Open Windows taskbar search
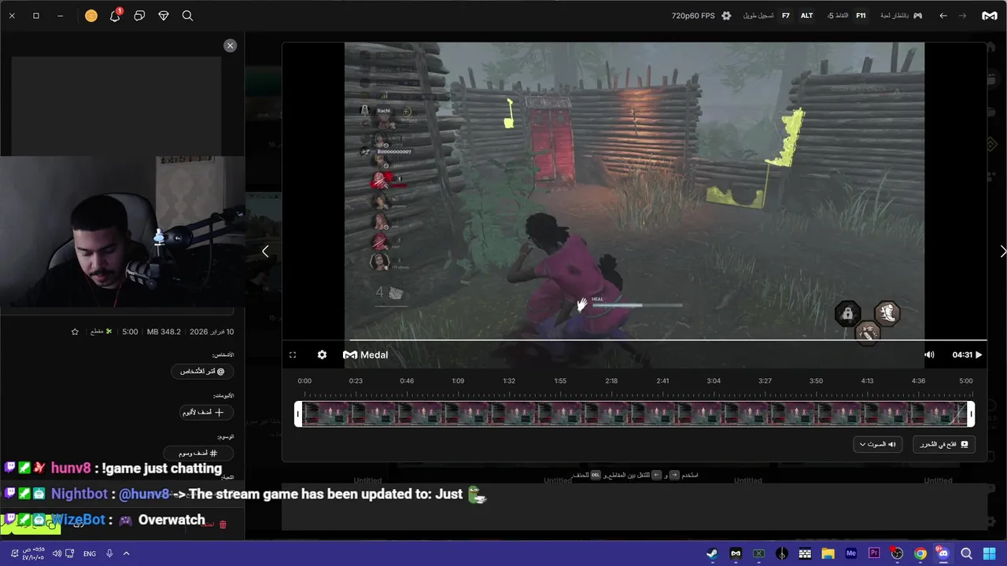Image resolution: width=1007 pixels, height=566 pixels. (x=967, y=553)
